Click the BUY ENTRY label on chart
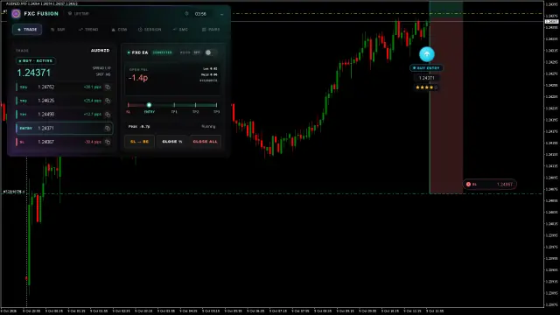 (426, 68)
